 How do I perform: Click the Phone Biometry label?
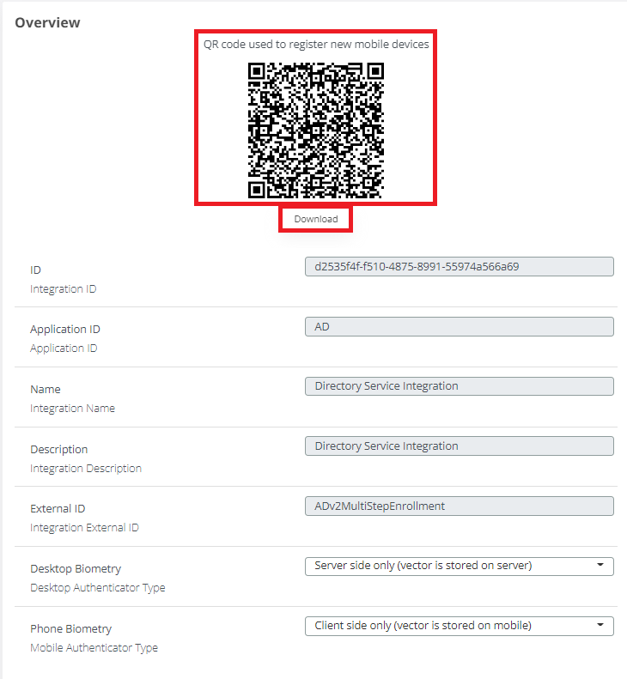pos(71,629)
